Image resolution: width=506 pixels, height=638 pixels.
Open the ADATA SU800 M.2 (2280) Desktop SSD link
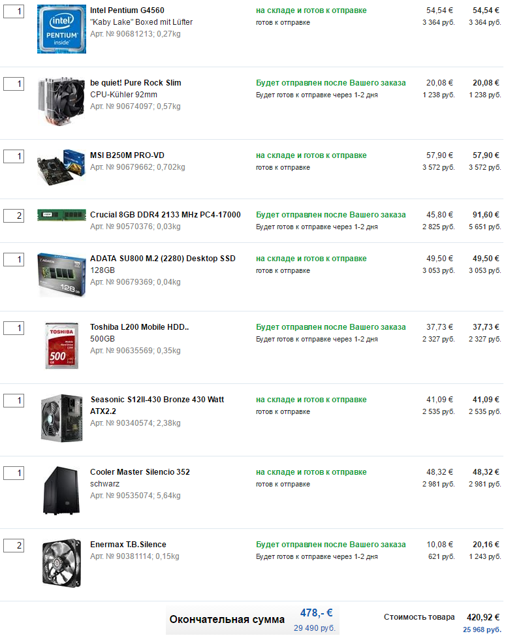point(163,259)
